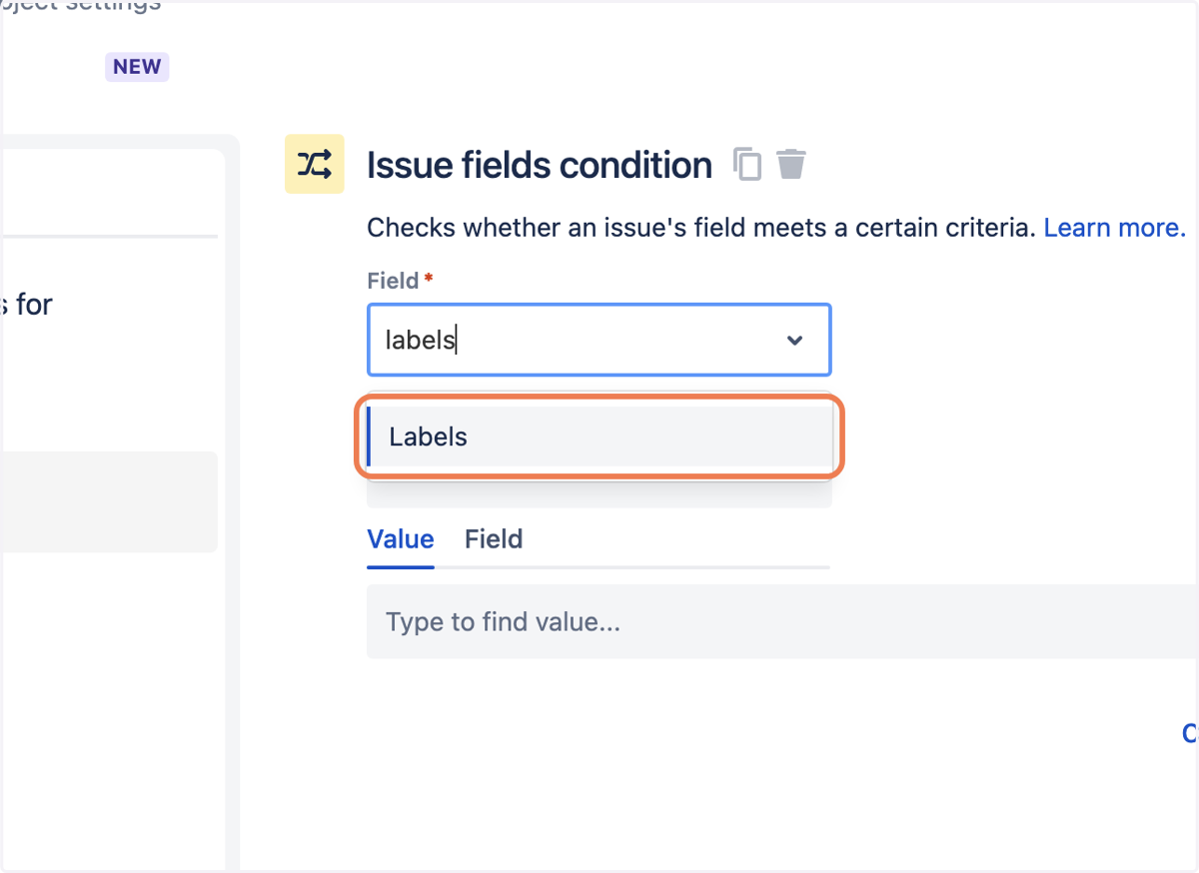This screenshot has width=1199, height=873.
Task: Click the Type to find value input
Action: coord(782,622)
